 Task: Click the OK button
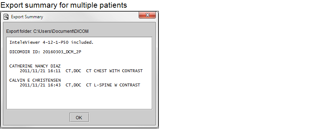[x=79, y=117]
